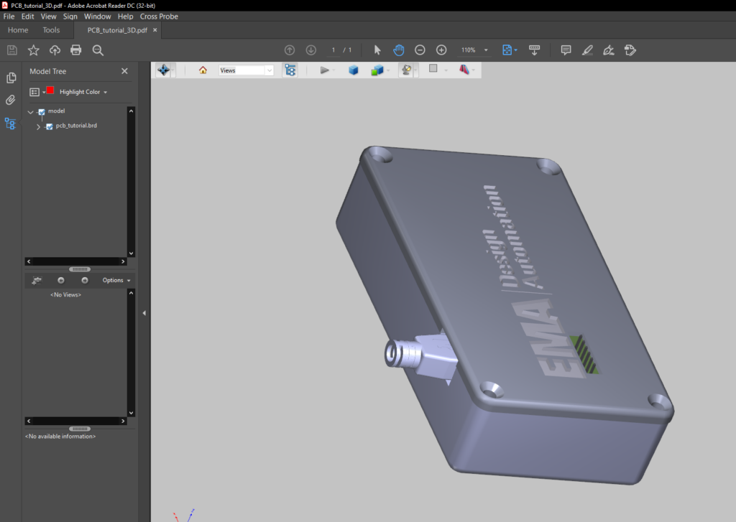The height and width of the screenshot is (522, 736).
Task: Open the views Options menu
Action: tap(116, 281)
